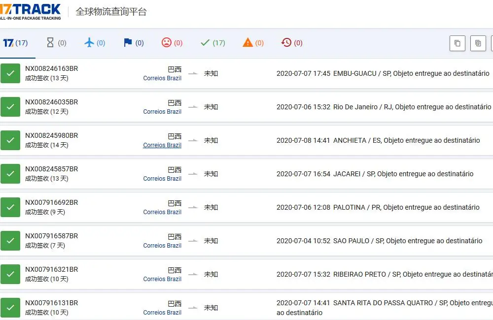Open the 17TRACK logo homepage

click(30, 12)
